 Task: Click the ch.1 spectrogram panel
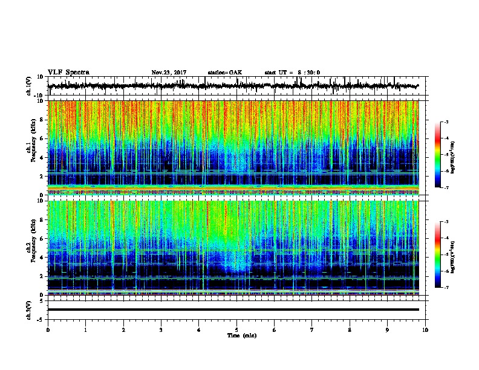(233, 148)
